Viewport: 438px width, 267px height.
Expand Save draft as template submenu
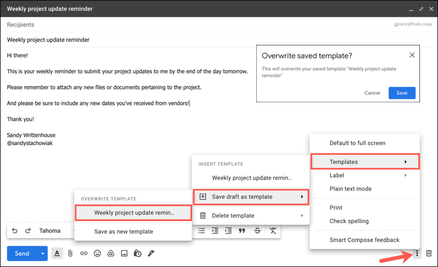(251, 197)
